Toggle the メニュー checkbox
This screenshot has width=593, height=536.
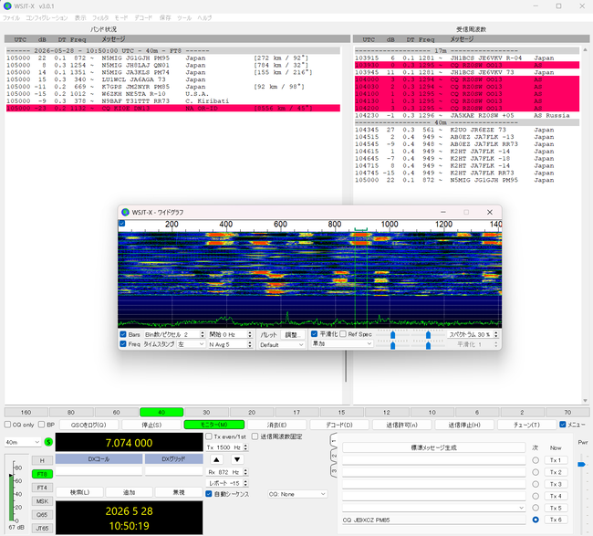pyautogui.click(x=562, y=425)
